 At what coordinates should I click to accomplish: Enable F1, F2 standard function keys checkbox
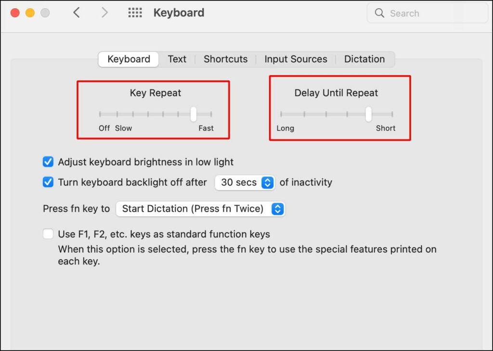point(48,234)
